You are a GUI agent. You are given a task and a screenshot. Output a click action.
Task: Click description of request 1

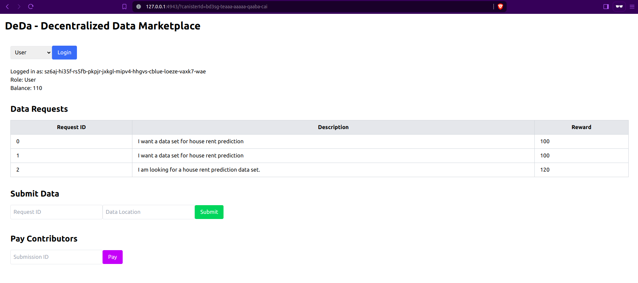point(333,156)
